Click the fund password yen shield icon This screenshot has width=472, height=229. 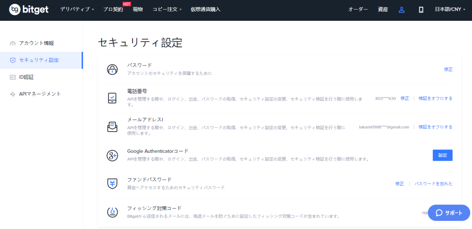(112, 183)
